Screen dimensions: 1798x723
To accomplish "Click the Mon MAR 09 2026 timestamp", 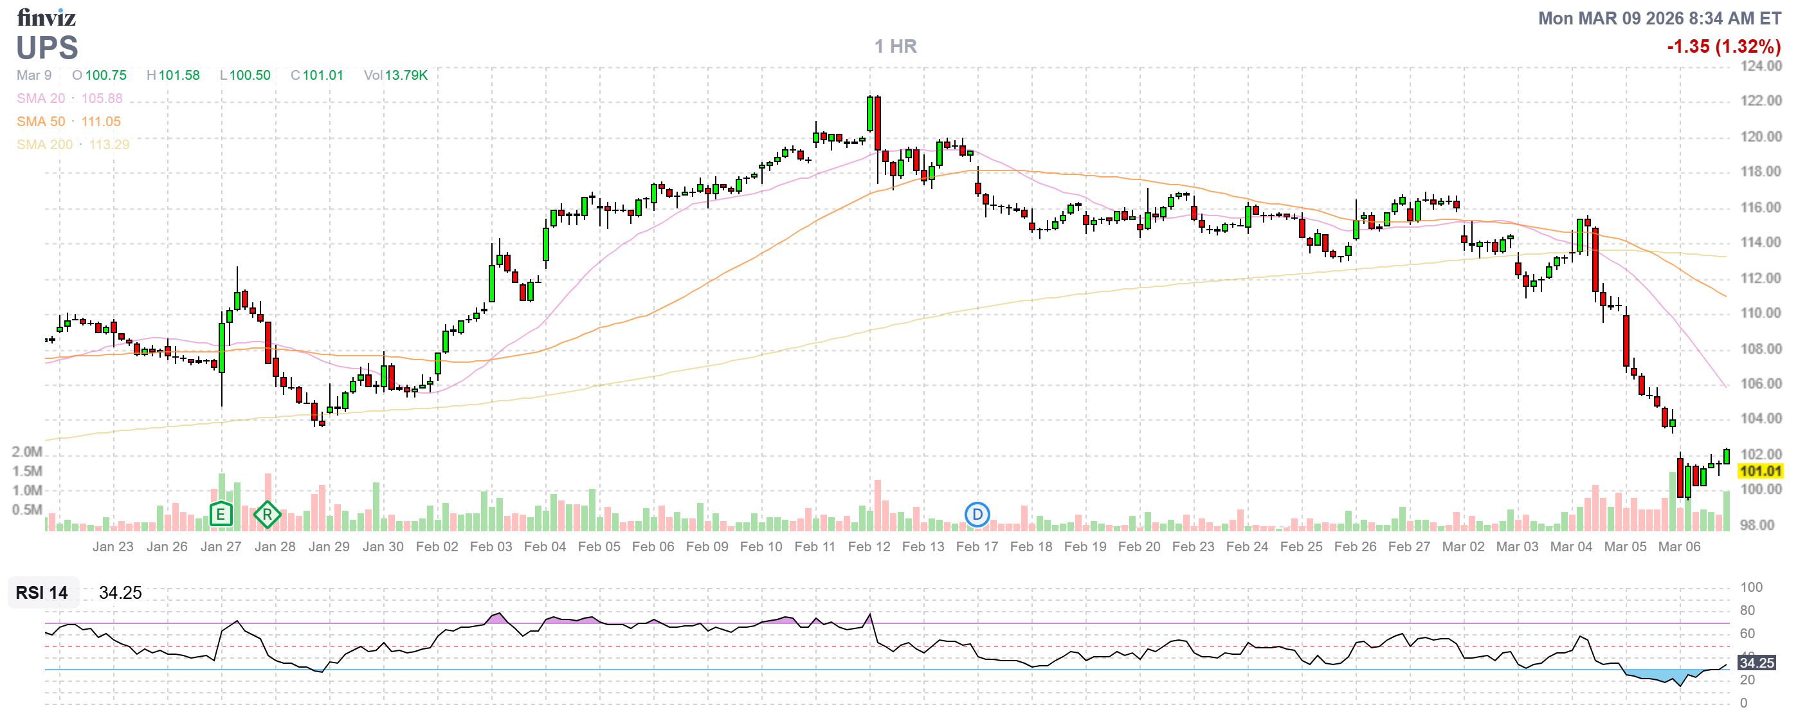I will tap(1659, 18).
